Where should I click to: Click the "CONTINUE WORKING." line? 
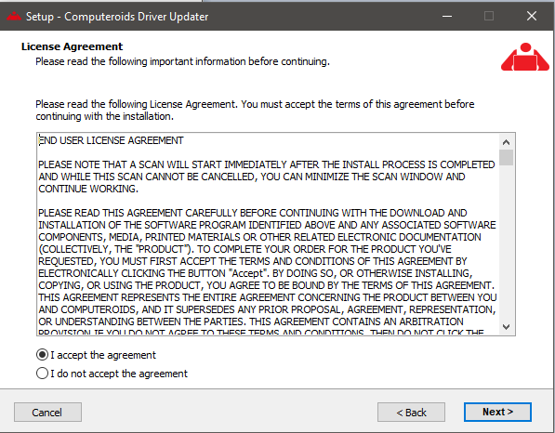88,189
